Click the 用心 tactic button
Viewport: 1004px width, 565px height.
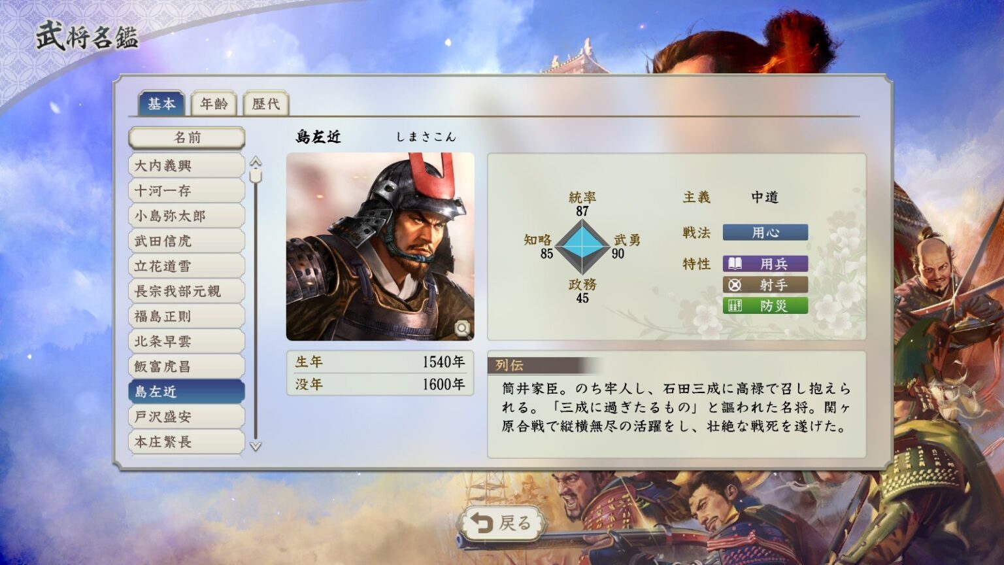(x=765, y=232)
